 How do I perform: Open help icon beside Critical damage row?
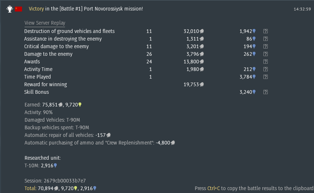[266, 46]
